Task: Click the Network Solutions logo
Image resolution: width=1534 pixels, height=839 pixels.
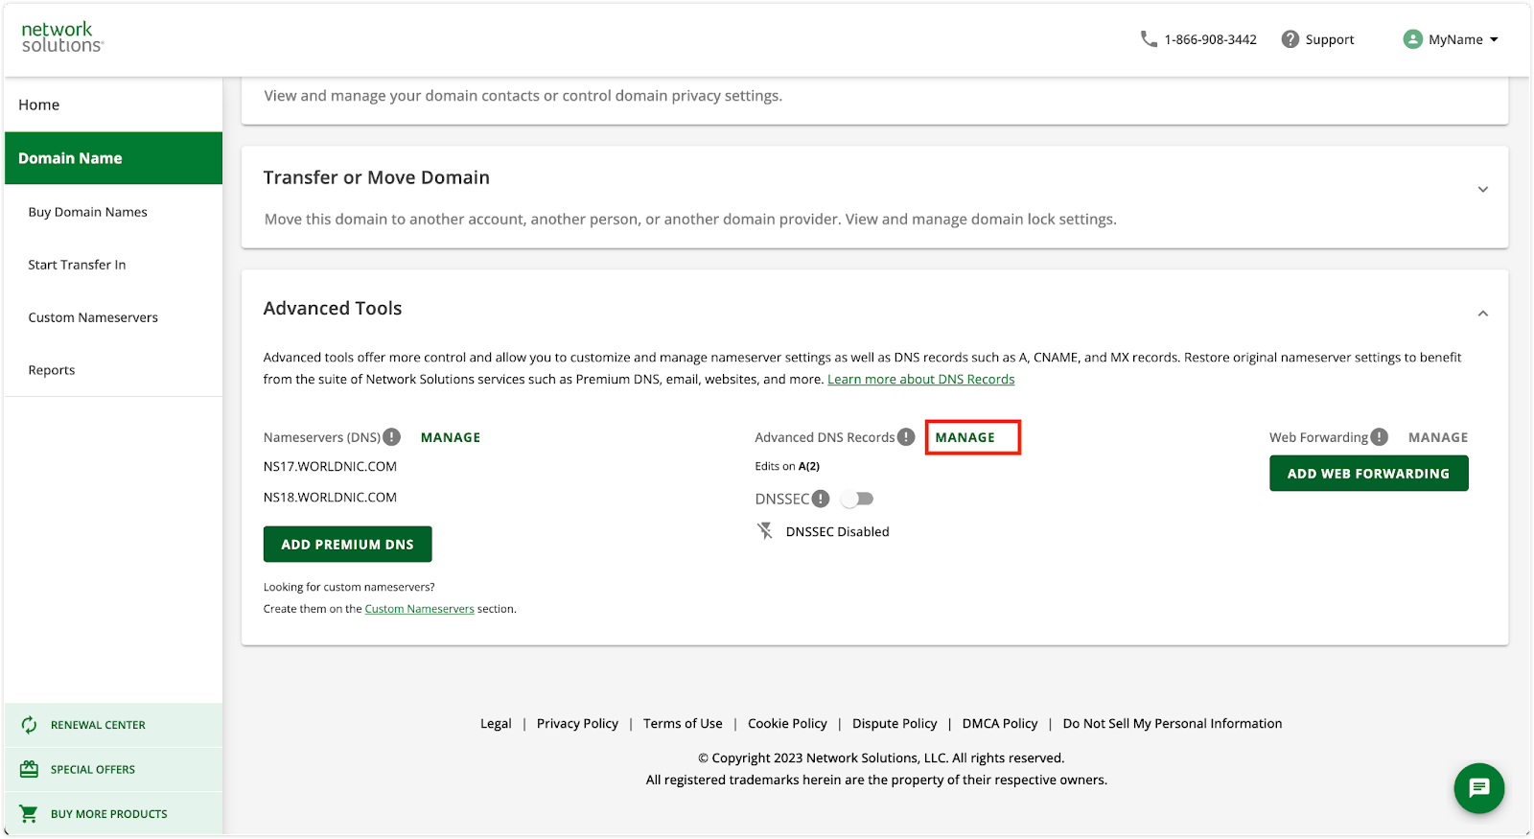Action: tap(62, 37)
